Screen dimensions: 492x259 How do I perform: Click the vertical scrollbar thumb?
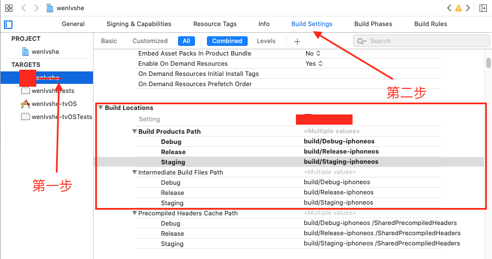488,63
